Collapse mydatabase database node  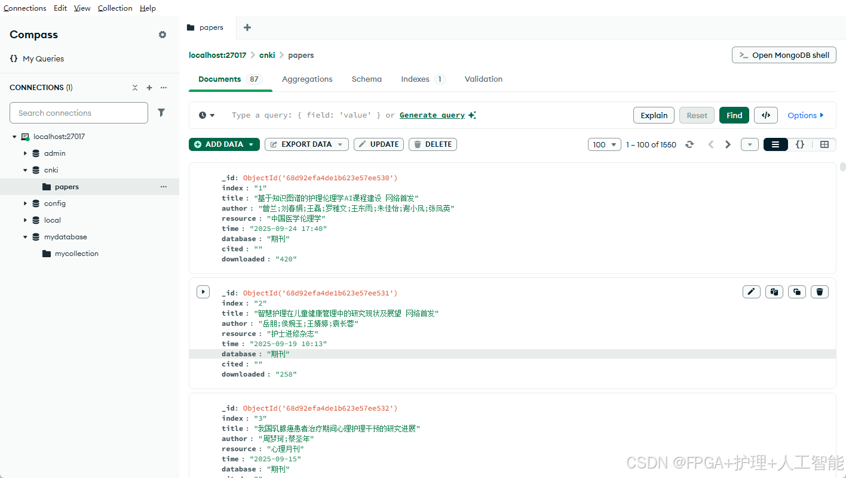point(25,237)
